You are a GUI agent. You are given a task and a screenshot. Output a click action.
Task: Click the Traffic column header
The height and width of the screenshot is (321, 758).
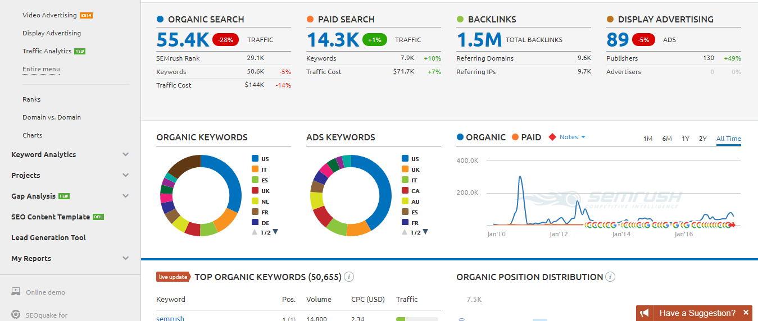pyautogui.click(x=407, y=299)
